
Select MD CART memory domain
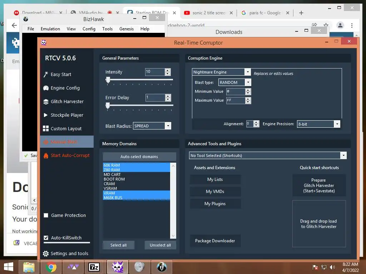136,174
